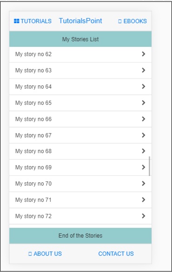Click the arrow icon on story no 70
The width and height of the screenshot is (172, 272).
[x=143, y=183]
